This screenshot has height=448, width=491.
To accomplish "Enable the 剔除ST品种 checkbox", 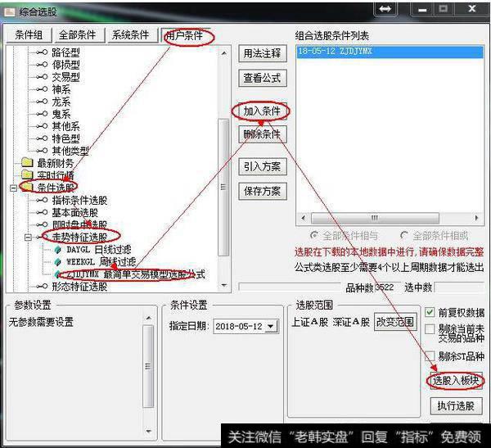I will pyautogui.click(x=430, y=356).
